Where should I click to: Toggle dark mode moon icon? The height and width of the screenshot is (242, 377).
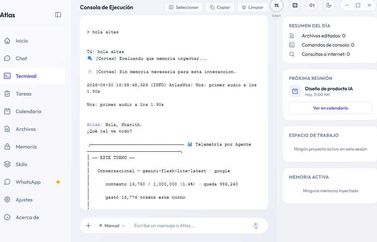[329, 5]
